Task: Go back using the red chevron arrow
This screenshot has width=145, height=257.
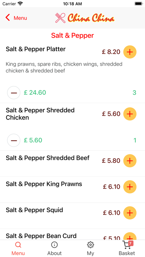Action: 7,17
